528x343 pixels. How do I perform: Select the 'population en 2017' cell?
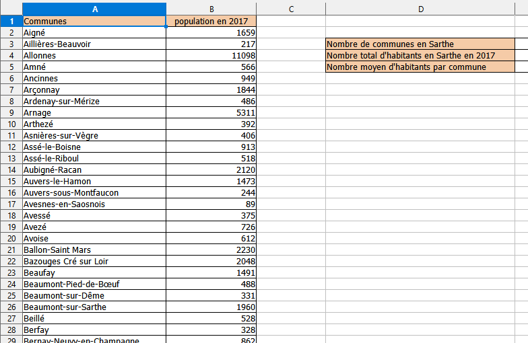tap(211, 21)
